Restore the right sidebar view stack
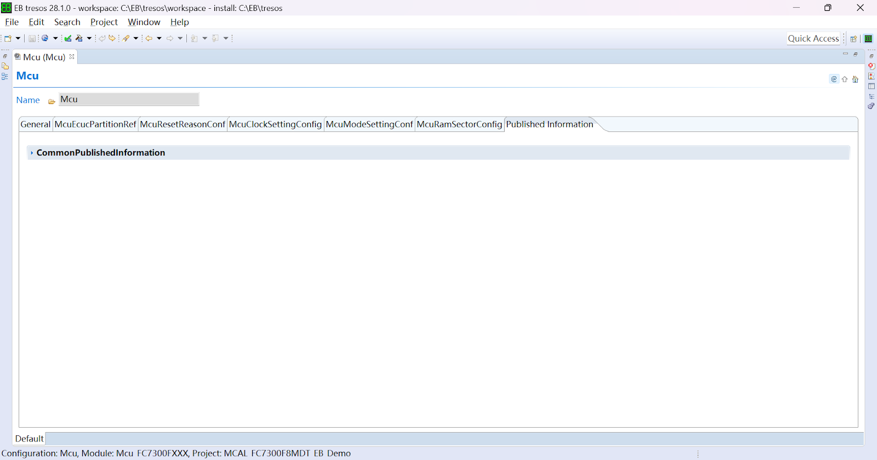877x460 pixels. click(872, 56)
